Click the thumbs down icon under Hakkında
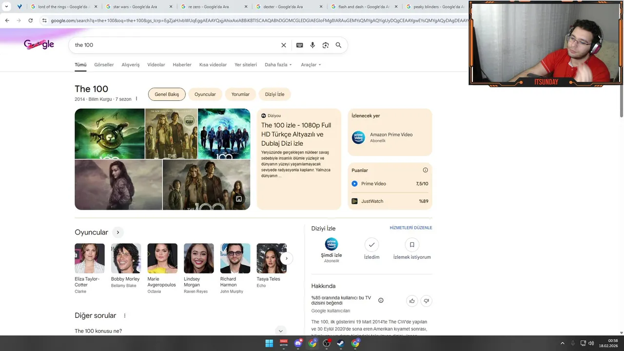Screen dimensions: 624x351 coord(426,301)
